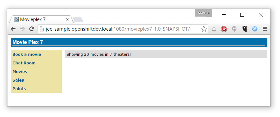Minimize the Chrome window
The width and height of the screenshot is (280, 117).
224,15
